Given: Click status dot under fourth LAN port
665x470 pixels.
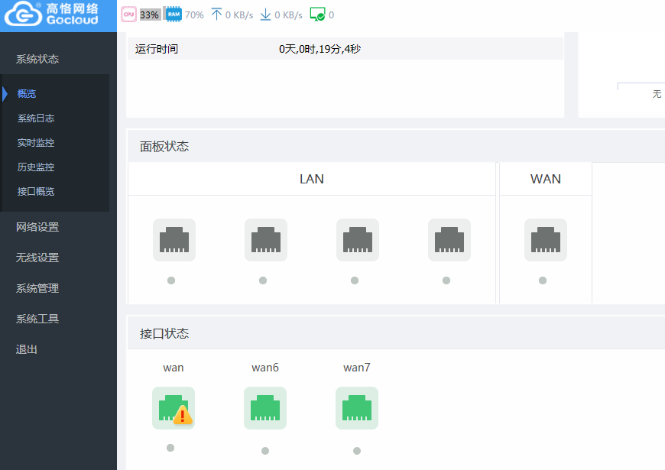Looking at the screenshot, I should click(x=446, y=280).
